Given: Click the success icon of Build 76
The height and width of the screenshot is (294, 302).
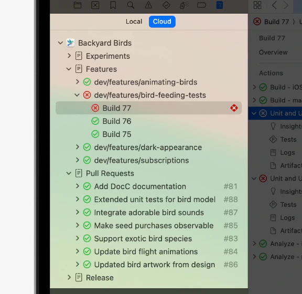Looking at the screenshot, I should (95, 121).
